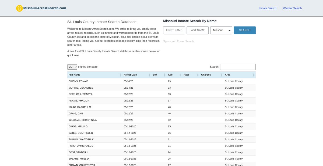
Task: Sort table by Full Name arrows
Action: (120, 75)
